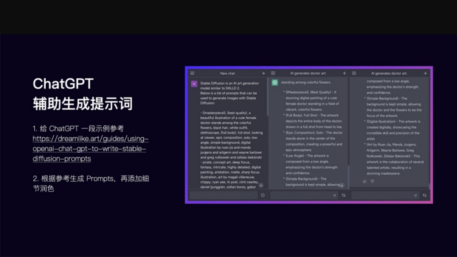Click the "- ((masterpiece)), (best quality), a" line
This screenshot has height=257, width=457.
[226, 113]
